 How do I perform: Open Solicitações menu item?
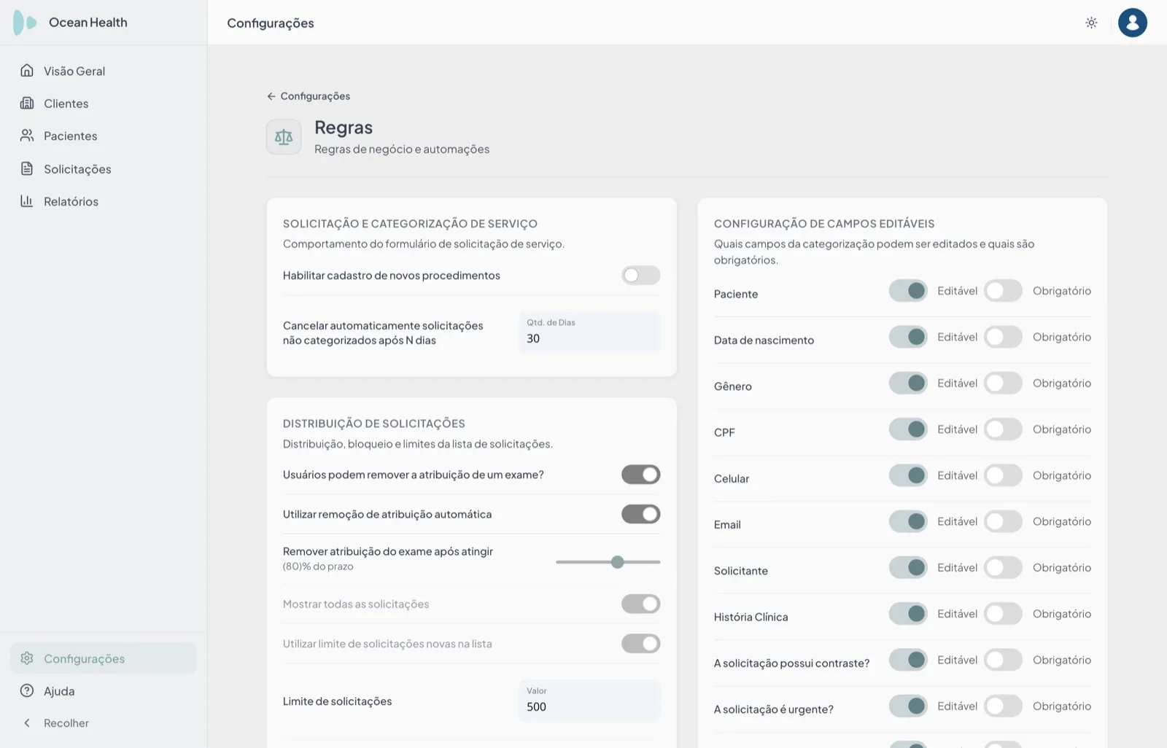click(x=104, y=168)
